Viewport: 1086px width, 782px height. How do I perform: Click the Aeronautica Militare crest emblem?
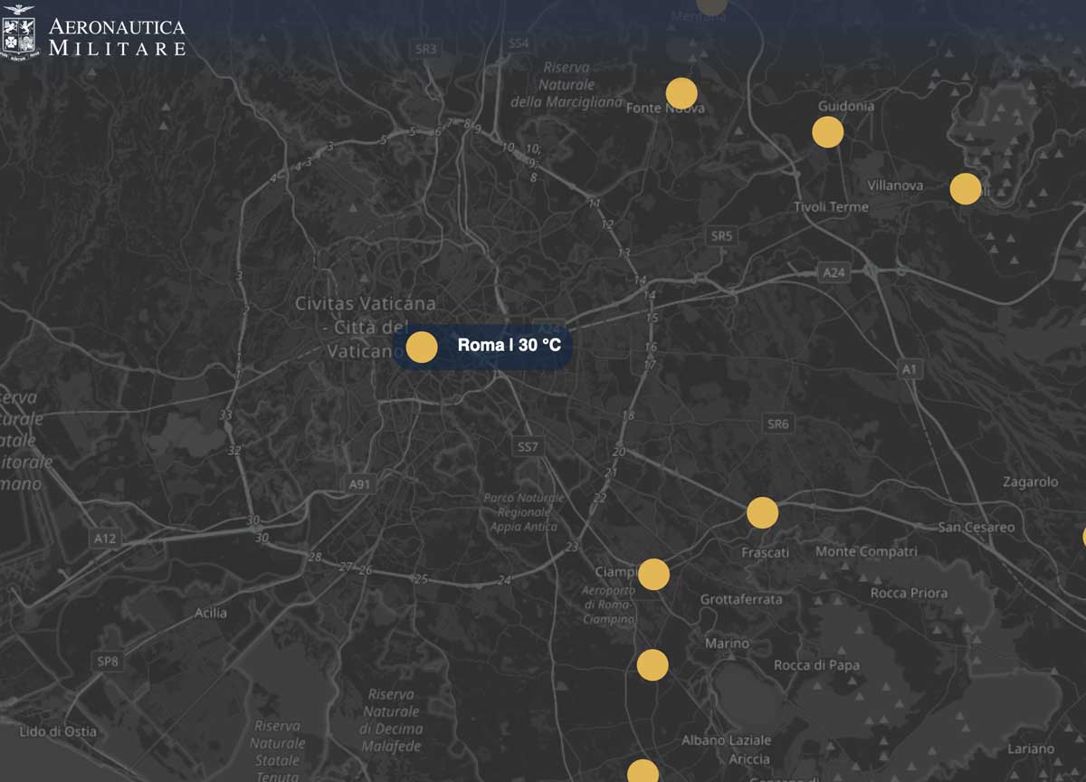[x=19, y=33]
